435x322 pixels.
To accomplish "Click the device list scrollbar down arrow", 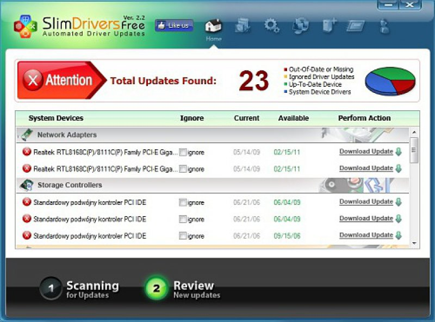I will 414,243.
